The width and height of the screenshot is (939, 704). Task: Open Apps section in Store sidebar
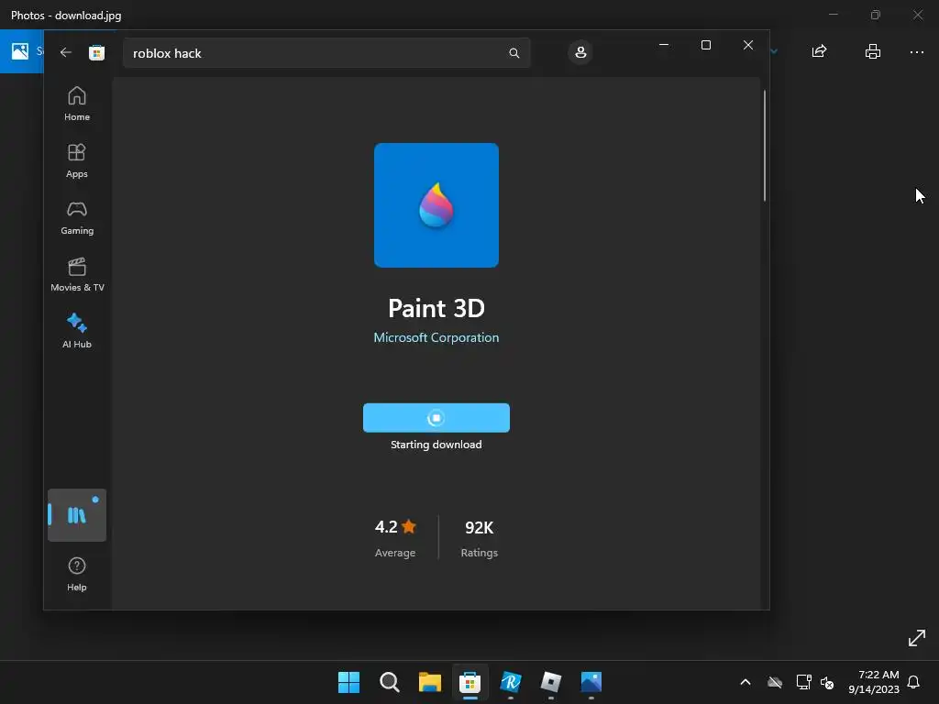(x=77, y=160)
